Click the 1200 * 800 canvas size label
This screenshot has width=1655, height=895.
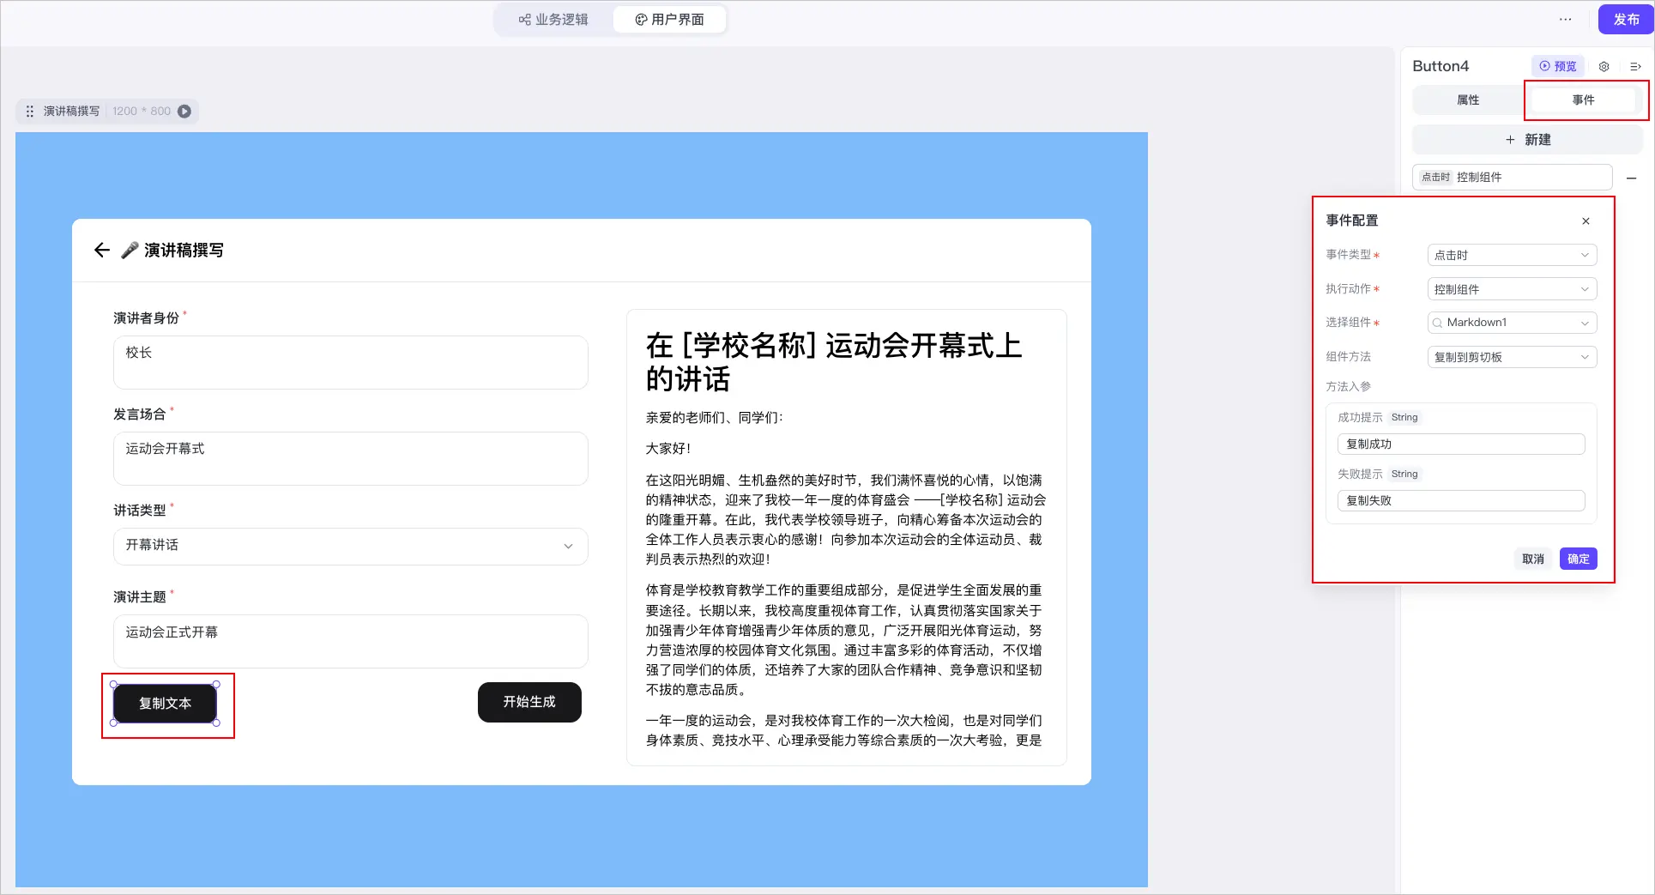[x=142, y=112]
